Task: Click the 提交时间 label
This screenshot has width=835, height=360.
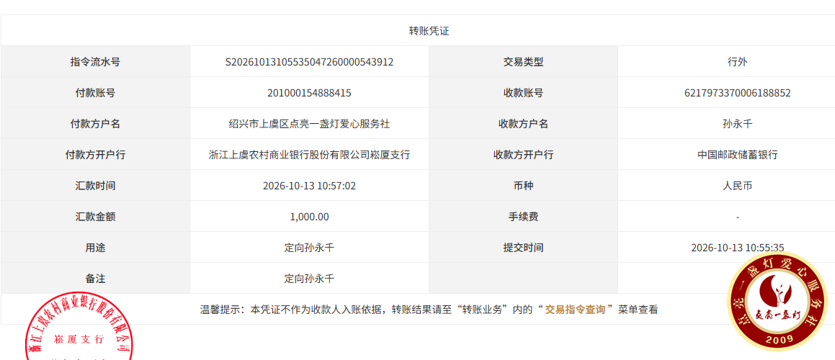Action: pyautogui.click(x=524, y=247)
